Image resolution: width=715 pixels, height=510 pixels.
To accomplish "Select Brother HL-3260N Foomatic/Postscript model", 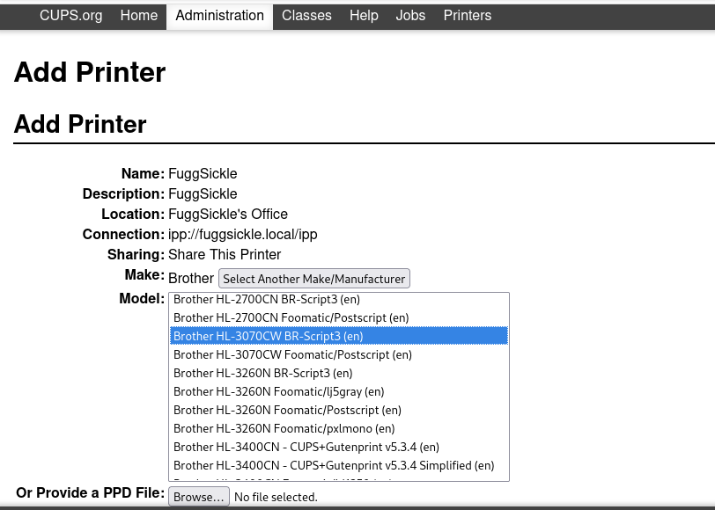I will click(287, 410).
